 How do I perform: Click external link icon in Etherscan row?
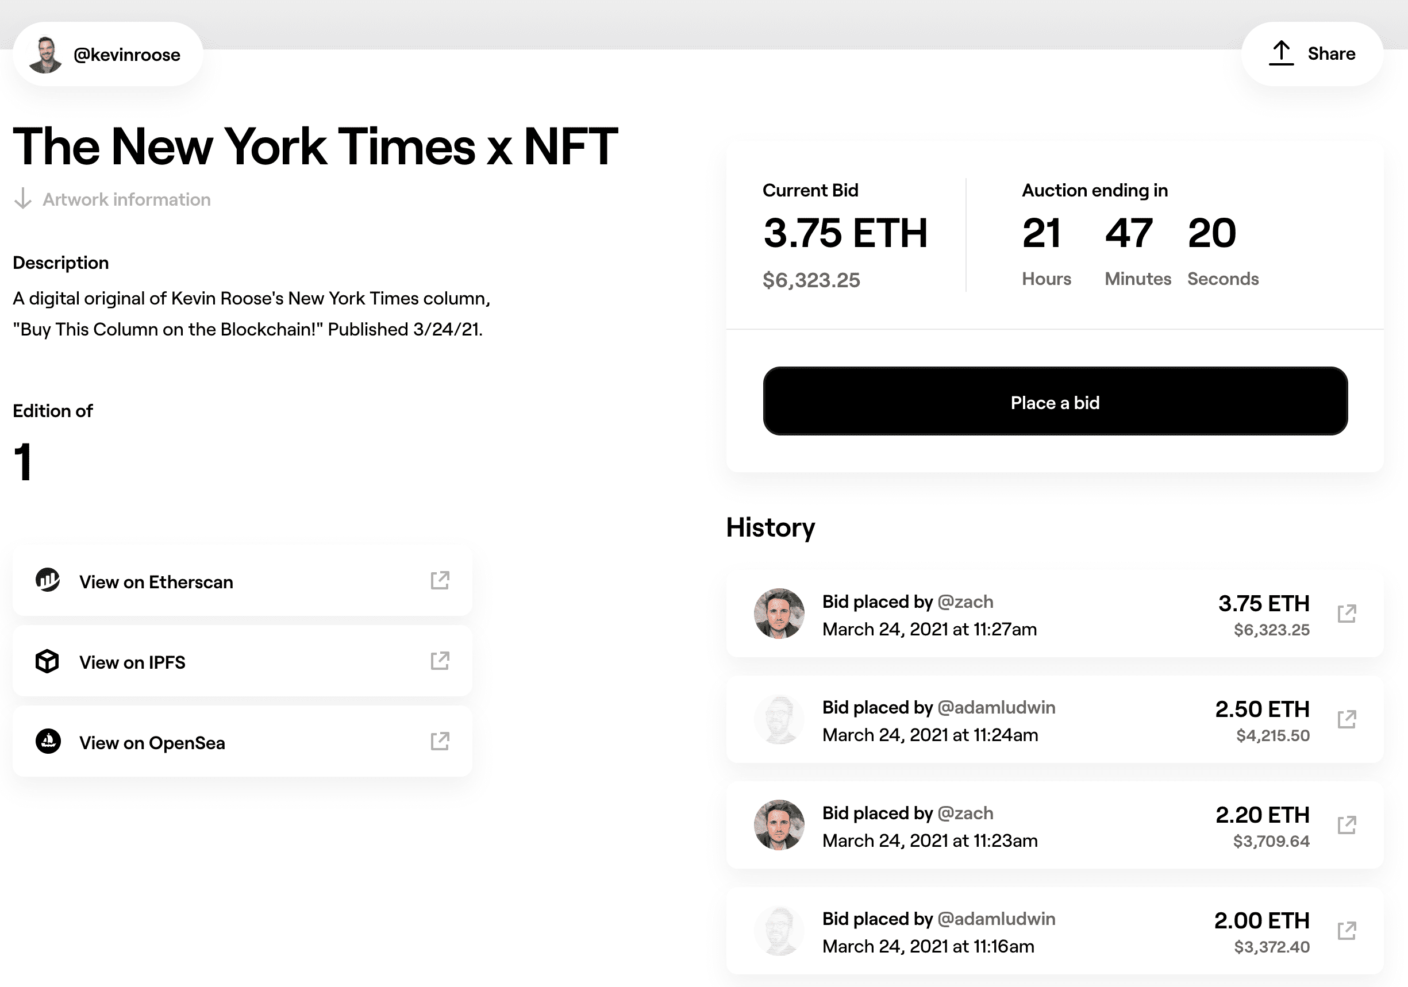click(440, 580)
